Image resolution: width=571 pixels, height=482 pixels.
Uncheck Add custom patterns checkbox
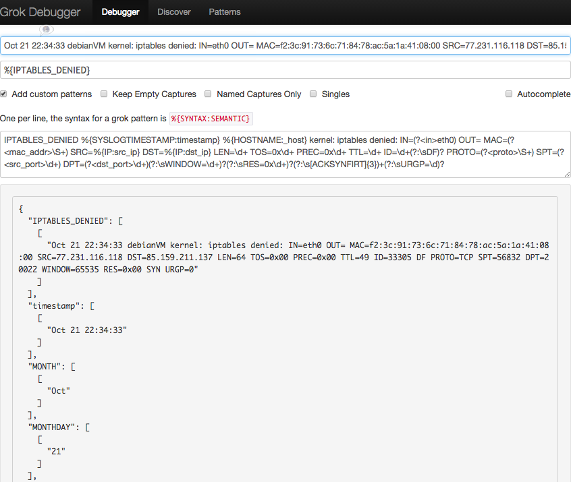pos(4,94)
